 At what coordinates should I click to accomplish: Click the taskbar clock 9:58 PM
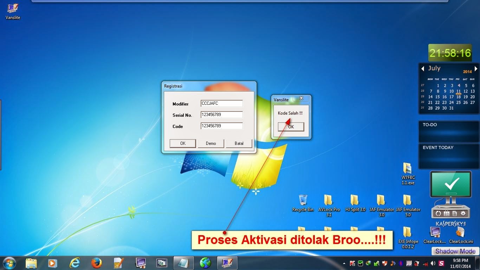tap(460, 263)
